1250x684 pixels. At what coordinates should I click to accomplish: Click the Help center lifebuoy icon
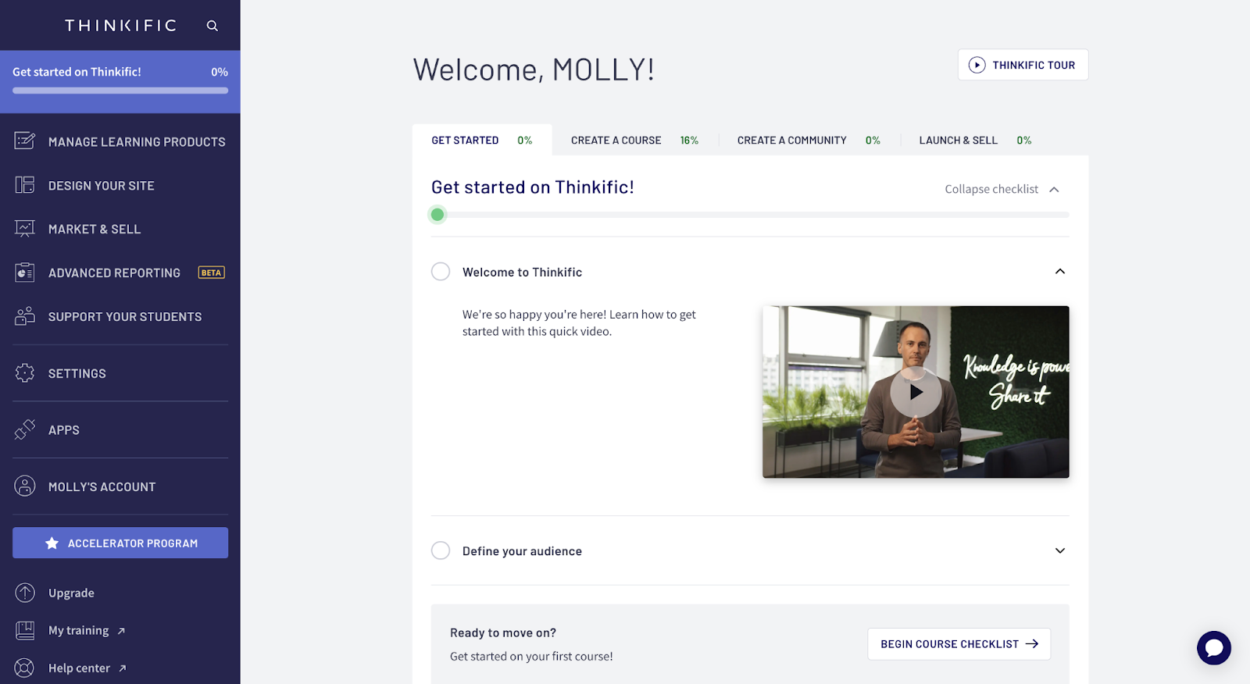[25, 668]
